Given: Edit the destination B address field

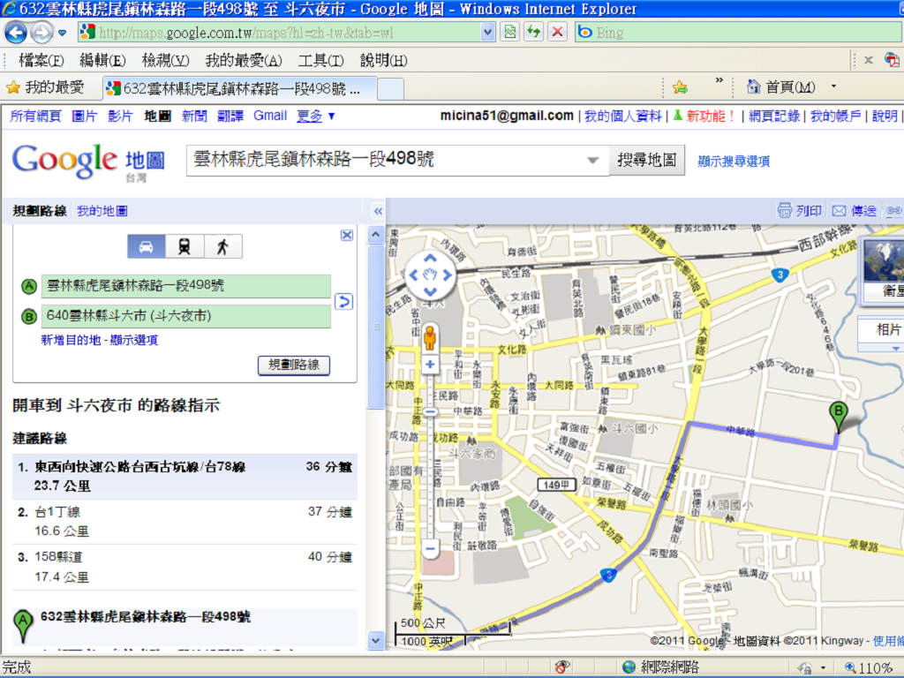Looking at the screenshot, I should pyautogui.click(x=185, y=317).
